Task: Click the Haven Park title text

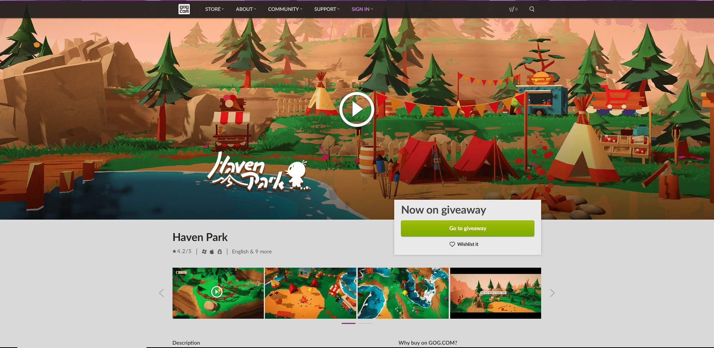Action: 200,237
